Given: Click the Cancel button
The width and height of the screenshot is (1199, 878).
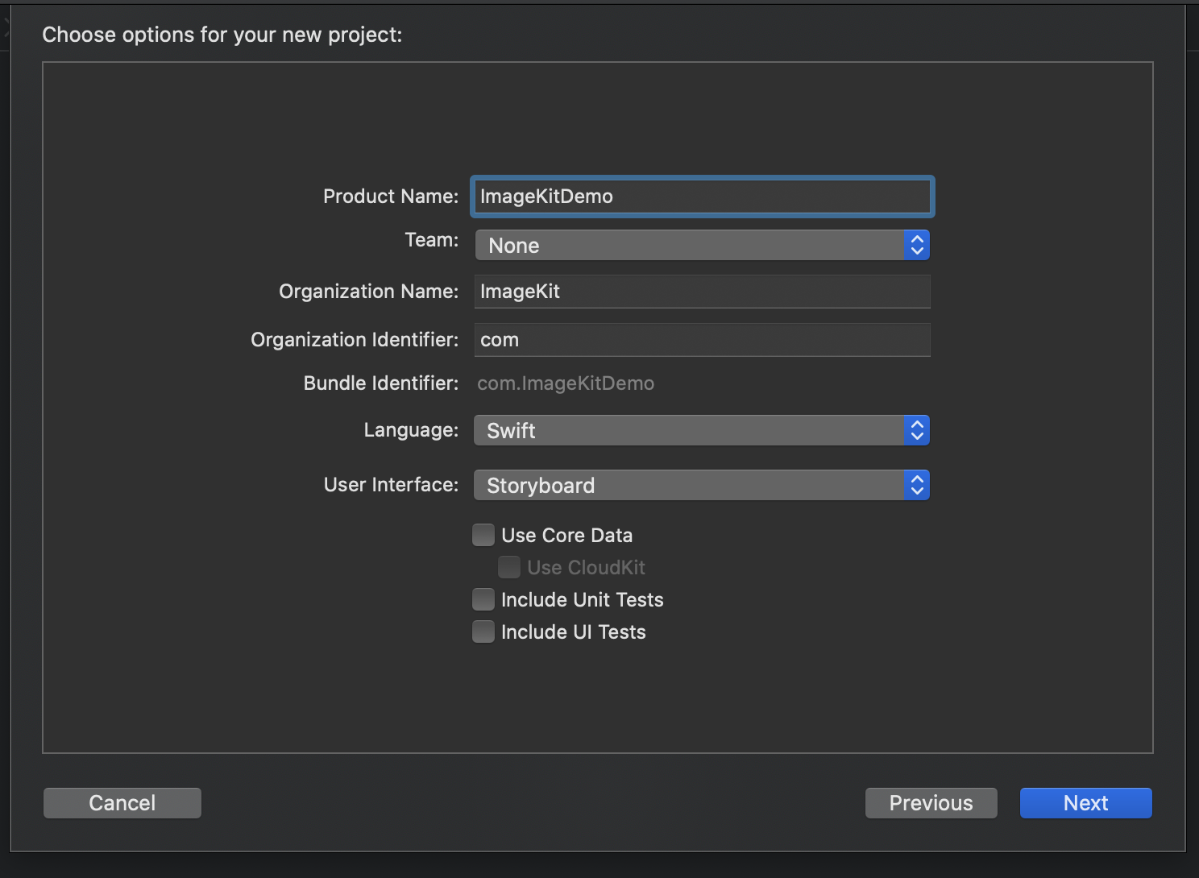Looking at the screenshot, I should [122, 803].
